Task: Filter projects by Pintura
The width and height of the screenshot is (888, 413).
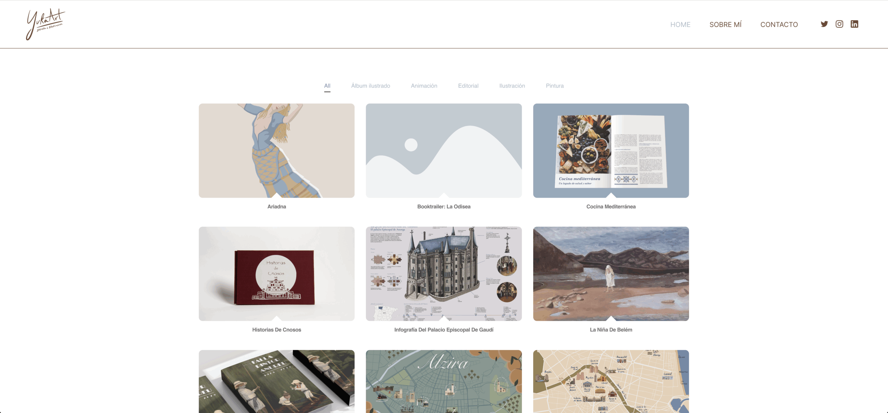Action: [555, 86]
